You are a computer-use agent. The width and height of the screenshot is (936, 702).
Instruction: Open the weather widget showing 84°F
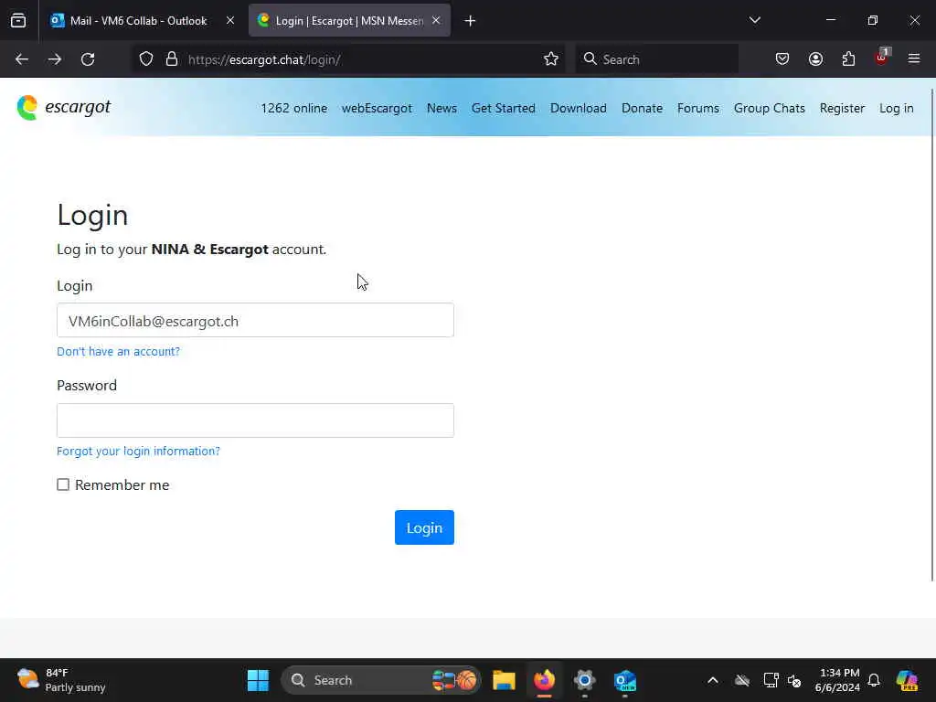(61, 680)
